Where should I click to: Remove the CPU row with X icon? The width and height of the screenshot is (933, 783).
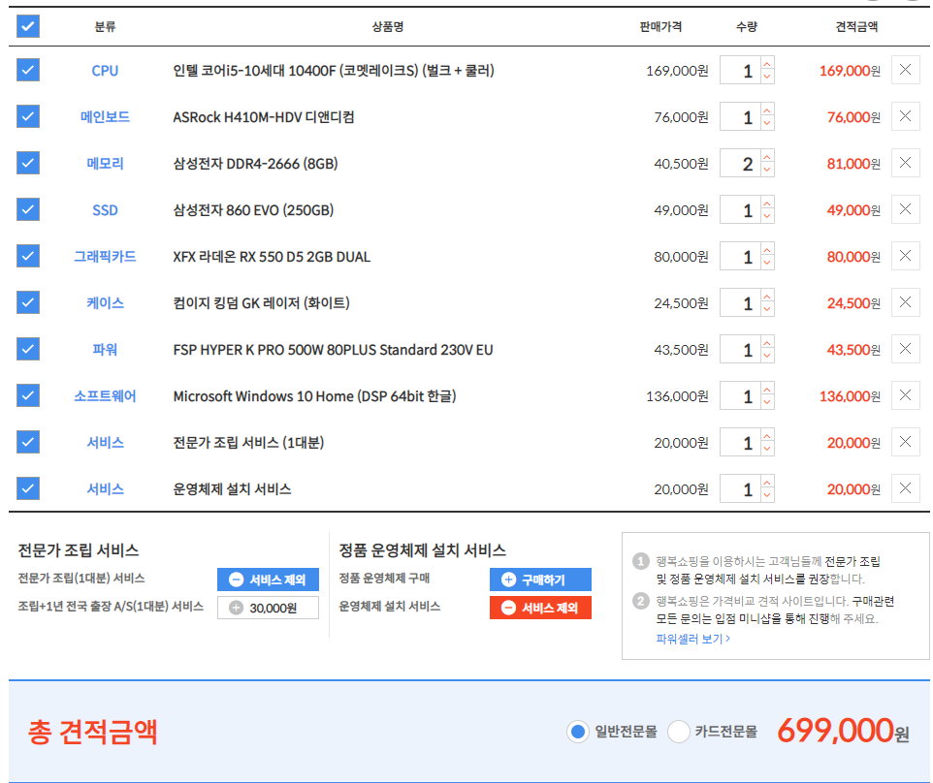(x=905, y=70)
